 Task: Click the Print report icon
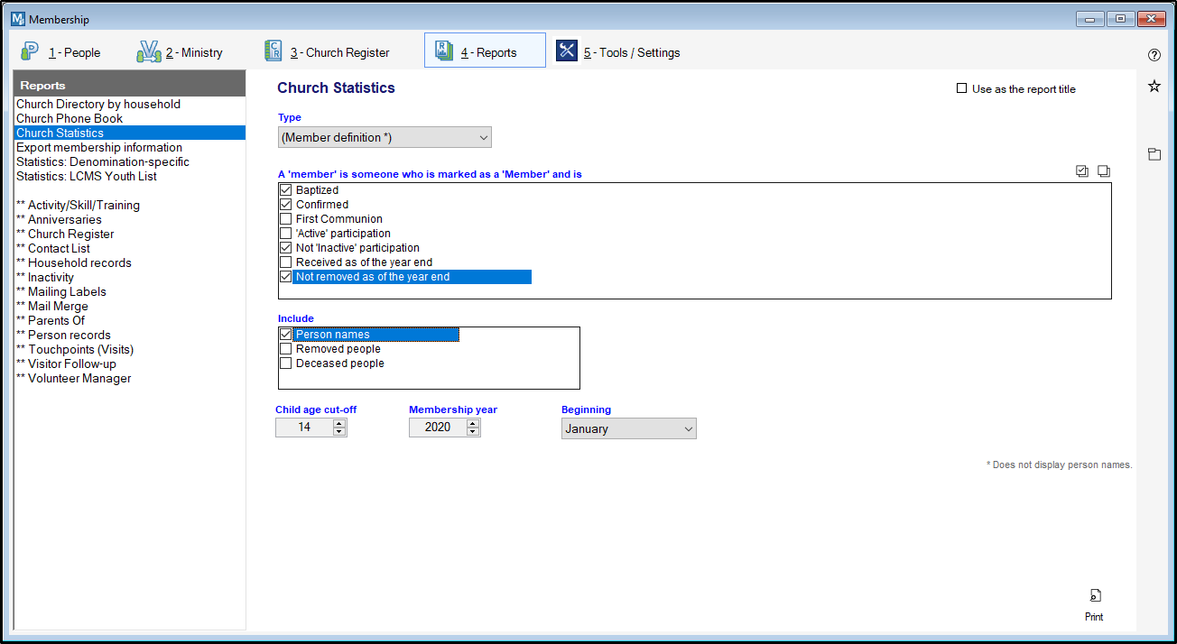[x=1094, y=596]
